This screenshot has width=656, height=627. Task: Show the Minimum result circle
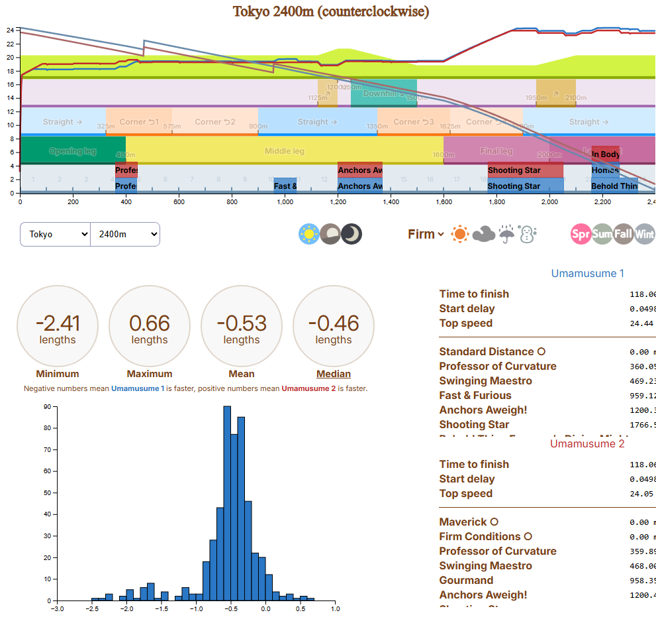point(58,326)
